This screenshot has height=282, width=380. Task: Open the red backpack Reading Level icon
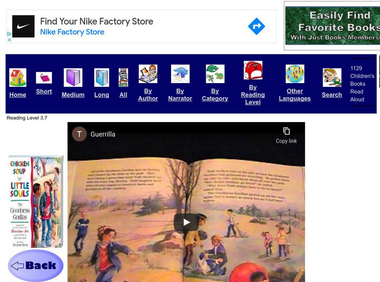[253, 70]
